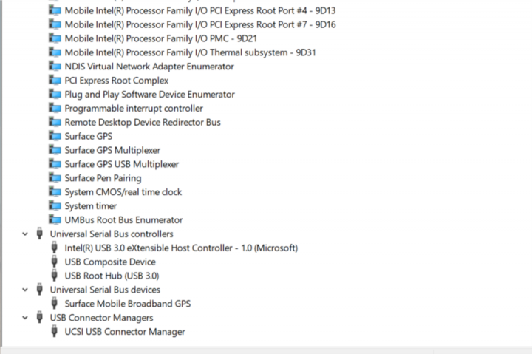Select Mobile Intel(R) Processor Family I/O Thermal subsystem - 9D31
The image size is (532, 354).
click(x=191, y=52)
